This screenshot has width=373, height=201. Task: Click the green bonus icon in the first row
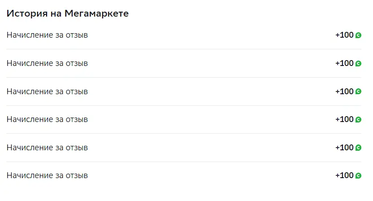coord(358,35)
